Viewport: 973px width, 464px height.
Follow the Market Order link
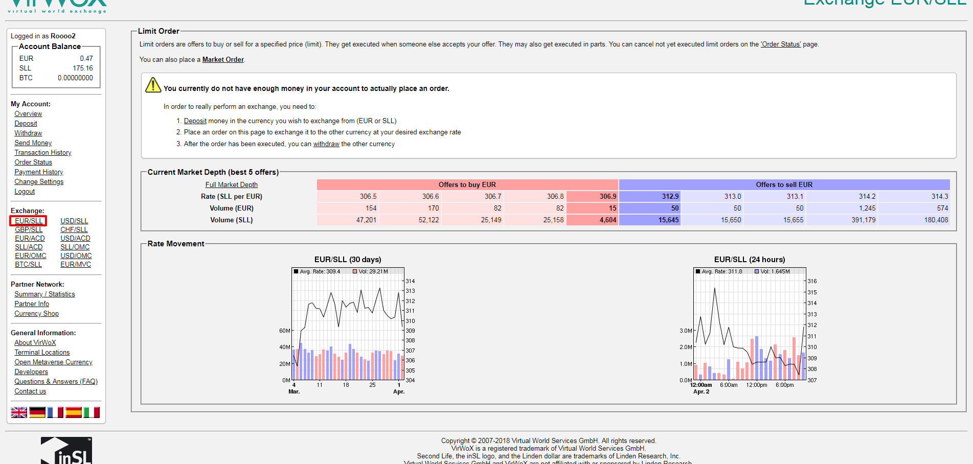click(223, 60)
